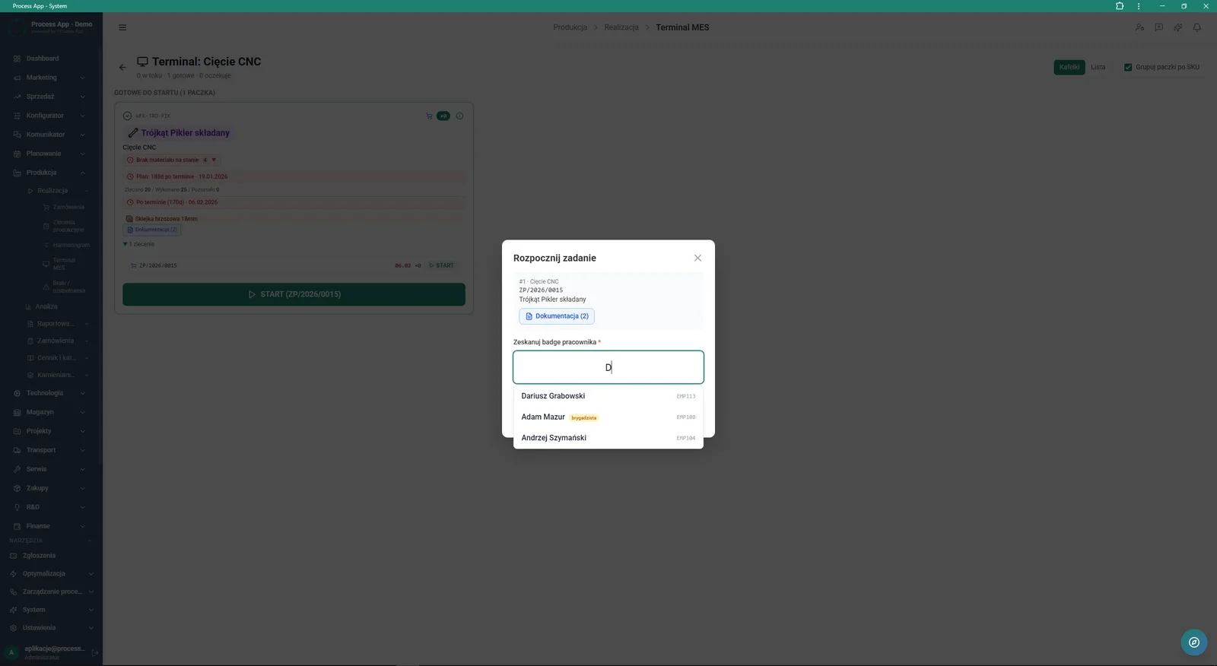
Task: Click the Projekty sidebar icon
Action: point(17,431)
